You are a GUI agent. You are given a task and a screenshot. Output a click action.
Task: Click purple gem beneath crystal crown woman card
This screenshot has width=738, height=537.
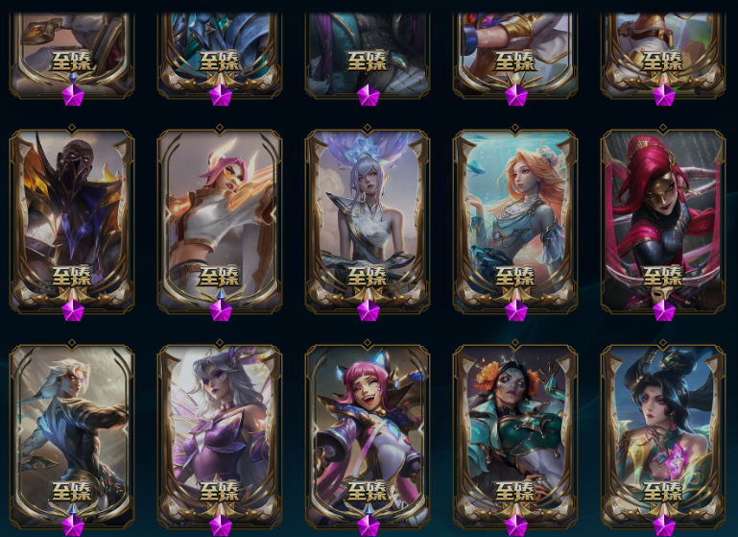tap(369, 310)
